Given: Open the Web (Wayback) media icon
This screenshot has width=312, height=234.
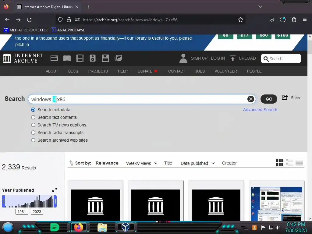Looking at the screenshot, I should pos(54,58).
